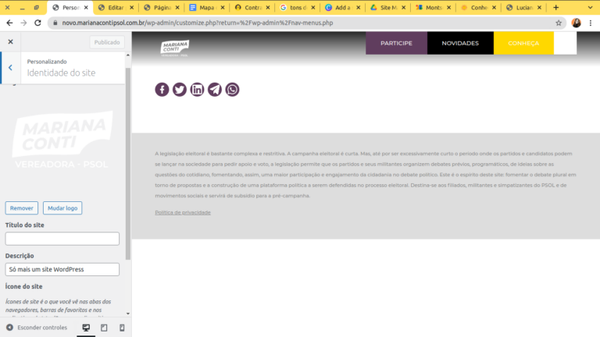600x337 pixels.
Task: Open Política de privacidade link
Action: [x=183, y=212]
